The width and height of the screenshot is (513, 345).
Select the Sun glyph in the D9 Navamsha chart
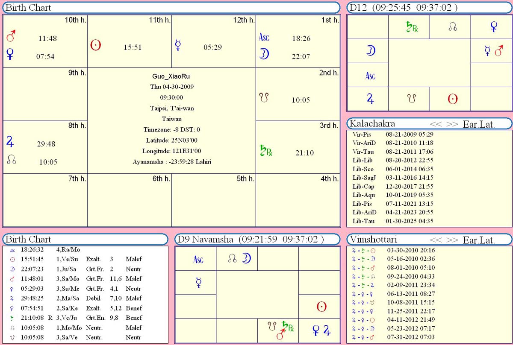(321, 306)
